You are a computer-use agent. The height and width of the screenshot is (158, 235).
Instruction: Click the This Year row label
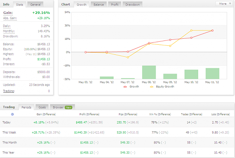point(8,153)
